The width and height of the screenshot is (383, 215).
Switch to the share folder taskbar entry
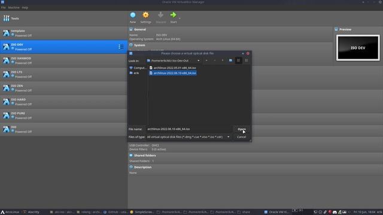click(x=244, y=212)
